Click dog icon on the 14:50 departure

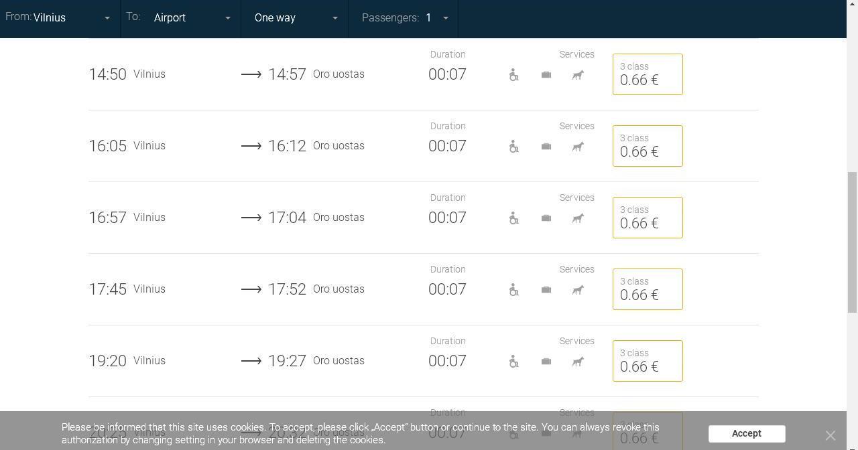click(578, 75)
